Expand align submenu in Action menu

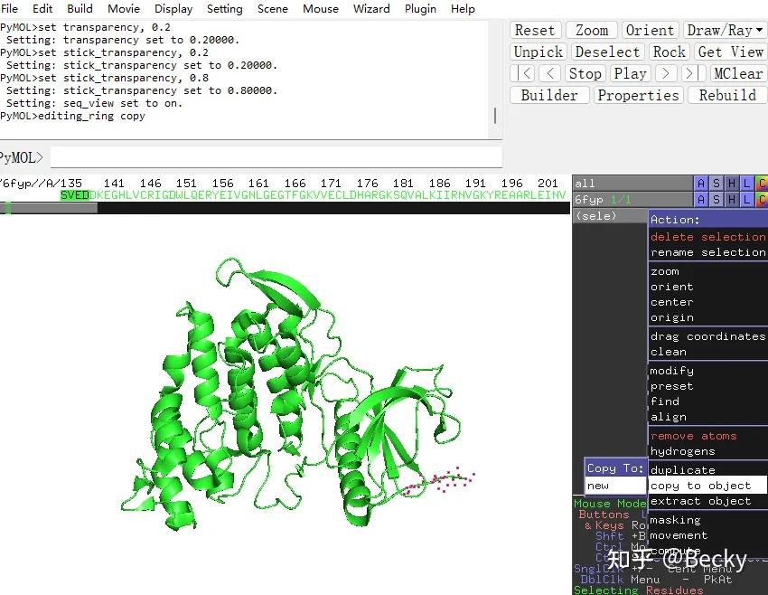tap(707, 417)
